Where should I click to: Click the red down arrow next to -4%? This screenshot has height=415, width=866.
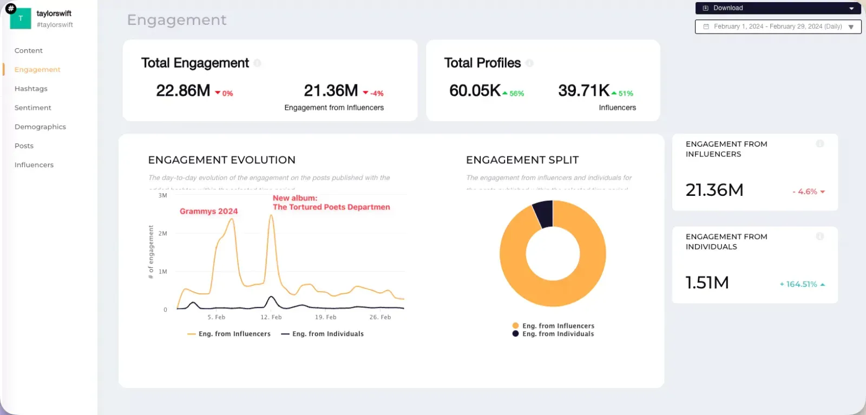[x=365, y=93]
